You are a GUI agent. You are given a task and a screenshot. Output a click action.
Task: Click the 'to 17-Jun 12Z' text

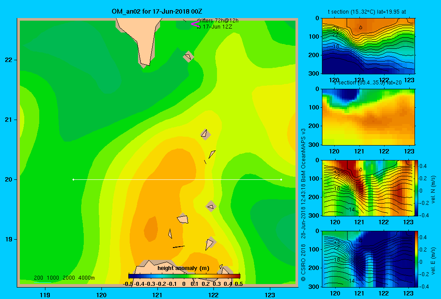[x=214, y=27]
